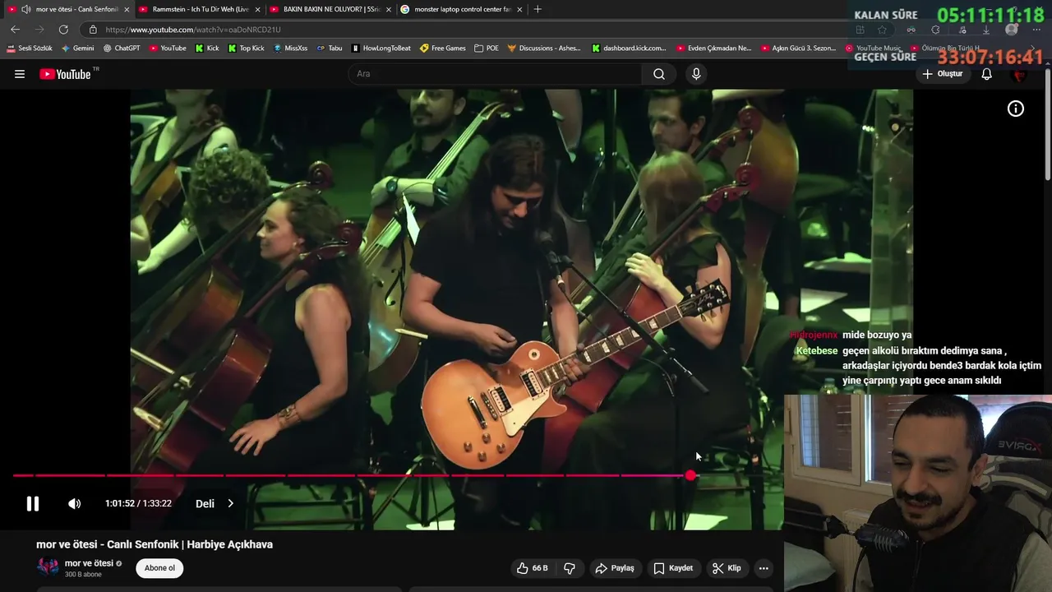The height and width of the screenshot is (592, 1052).
Task: Focus the YouTube search field Ara
Action: click(x=496, y=74)
